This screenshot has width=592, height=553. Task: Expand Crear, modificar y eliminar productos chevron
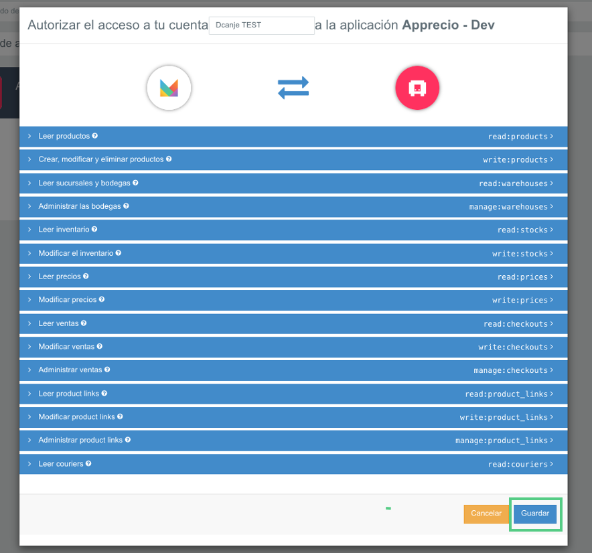coord(29,159)
